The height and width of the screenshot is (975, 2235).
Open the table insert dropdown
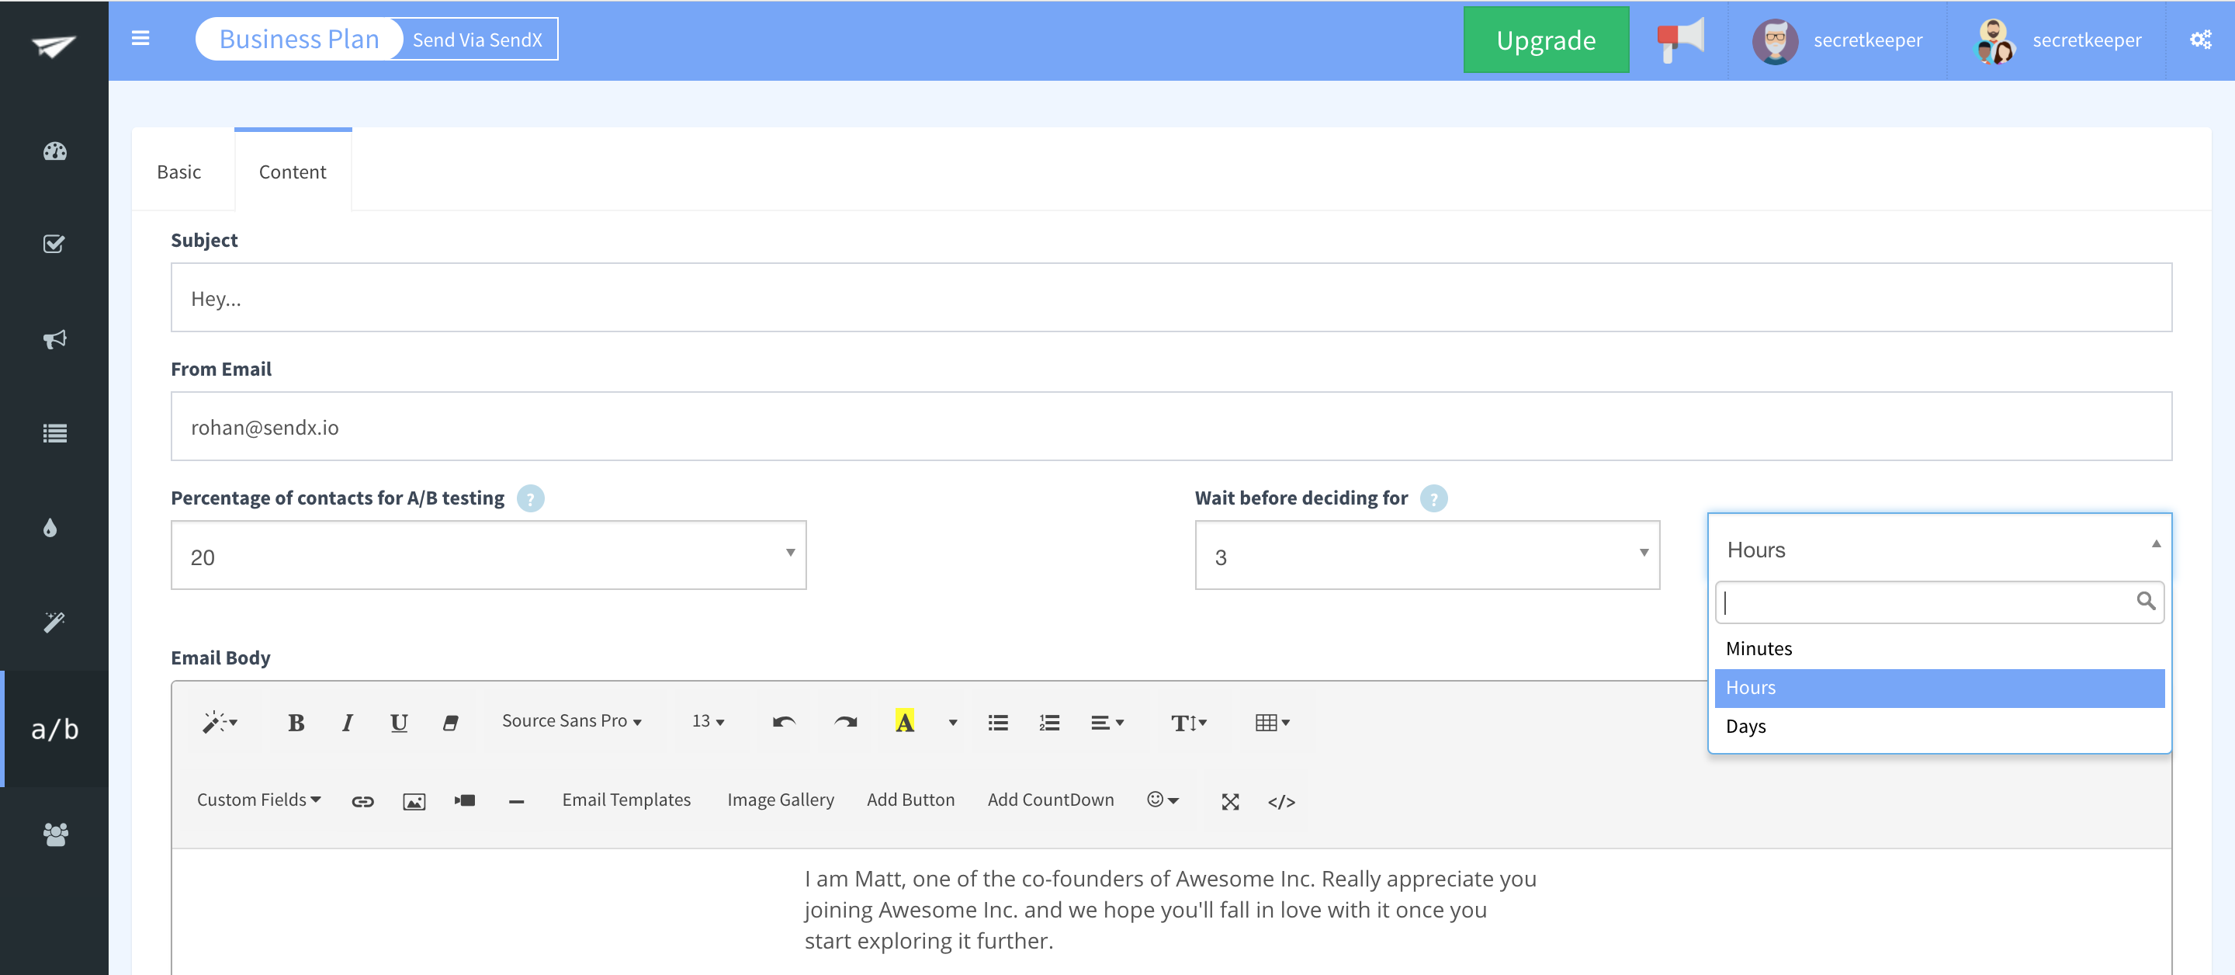[x=1272, y=723]
